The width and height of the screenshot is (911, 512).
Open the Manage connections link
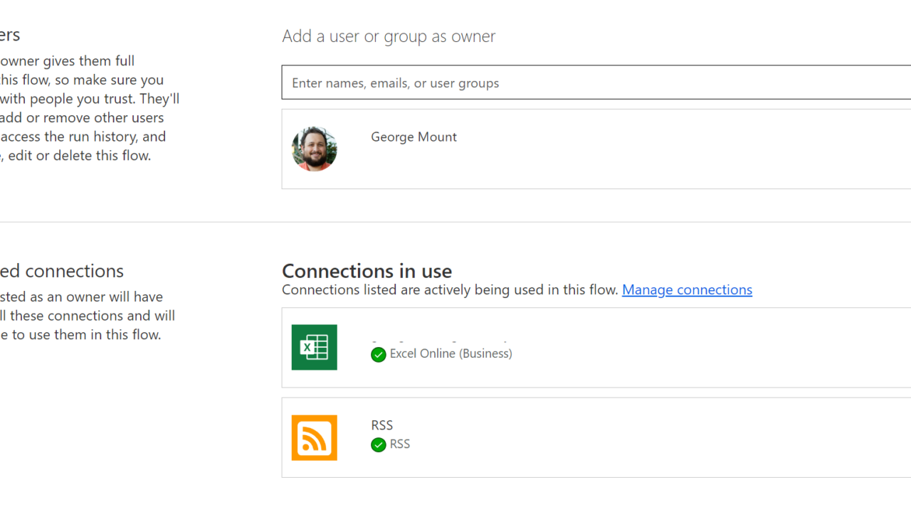pyautogui.click(x=687, y=289)
